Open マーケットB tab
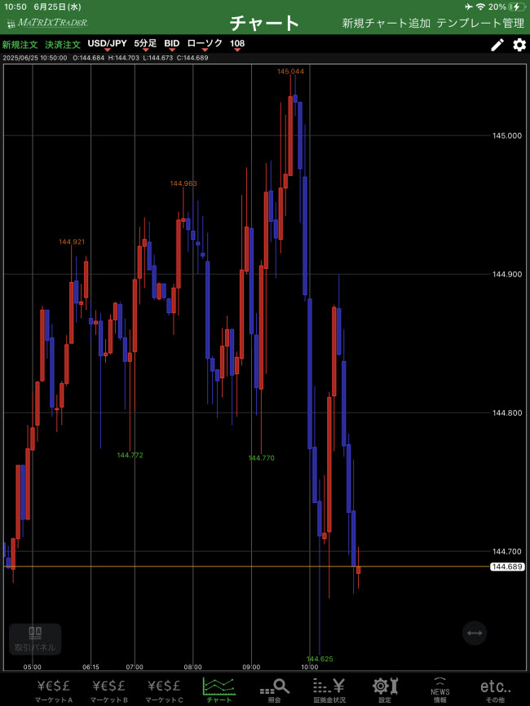This screenshot has width=530, height=706. 109,691
